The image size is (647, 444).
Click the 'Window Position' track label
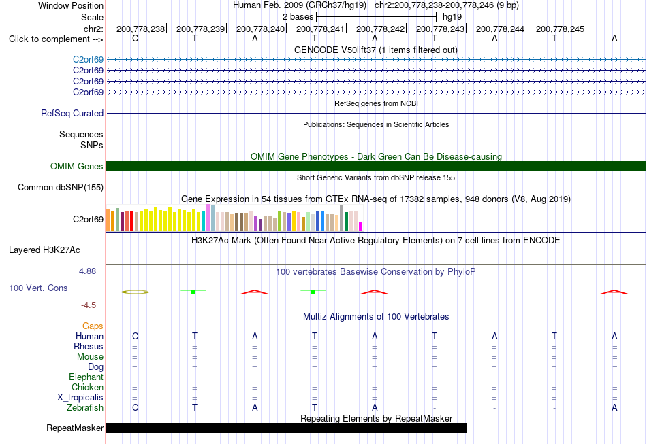71,5
